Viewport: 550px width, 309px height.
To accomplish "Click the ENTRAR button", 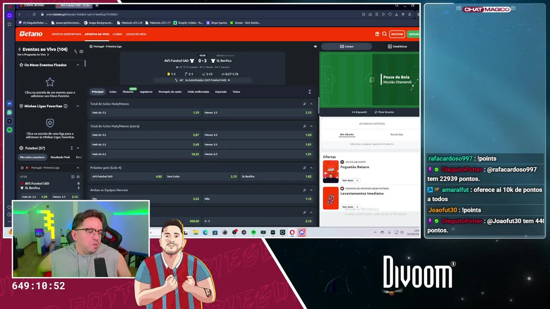I will (x=414, y=34).
